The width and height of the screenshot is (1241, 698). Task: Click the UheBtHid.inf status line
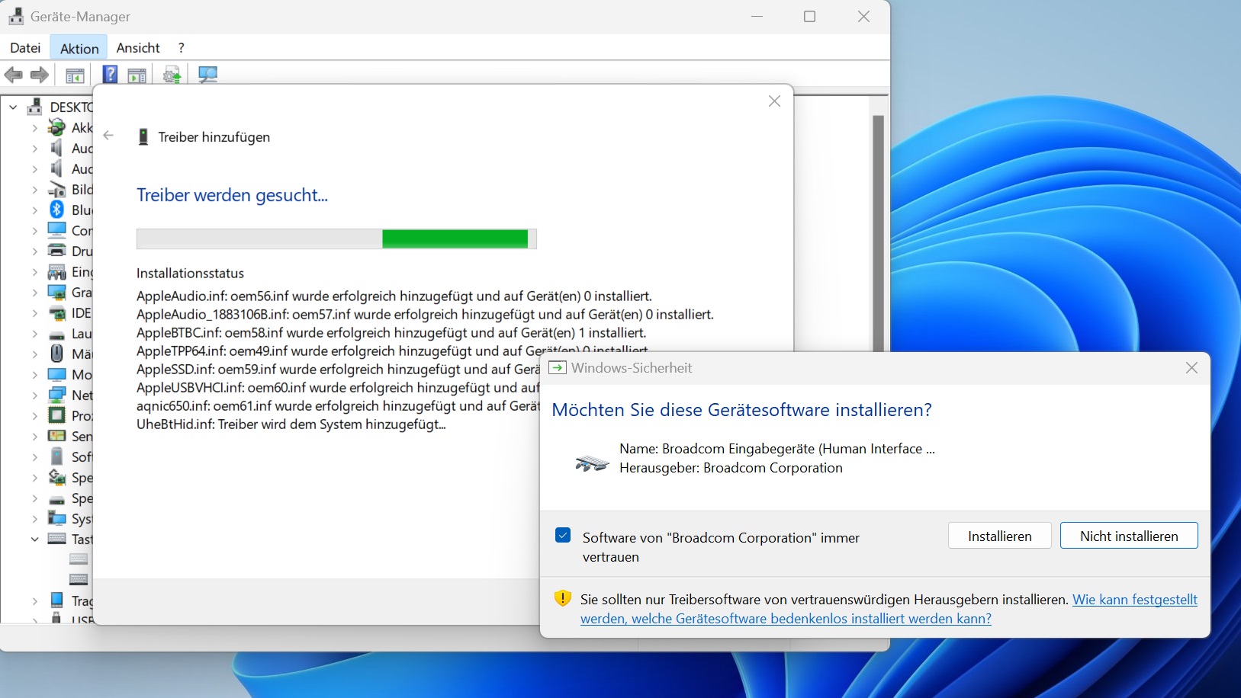tap(291, 424)
